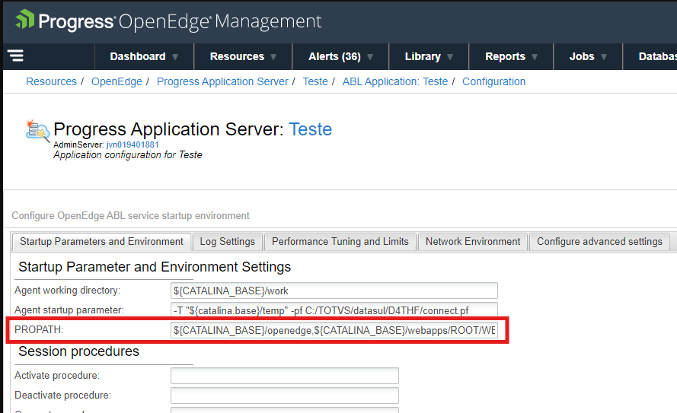Click 'PROPATH:' label
Image resolution: width=677 pixels, height=413 pixels.
pos(39,330)
